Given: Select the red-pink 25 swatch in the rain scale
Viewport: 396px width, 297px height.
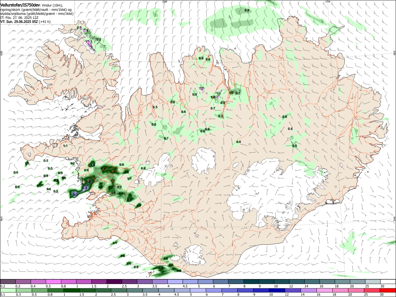Looking at the screenshot, I should (x=372, y=290).
